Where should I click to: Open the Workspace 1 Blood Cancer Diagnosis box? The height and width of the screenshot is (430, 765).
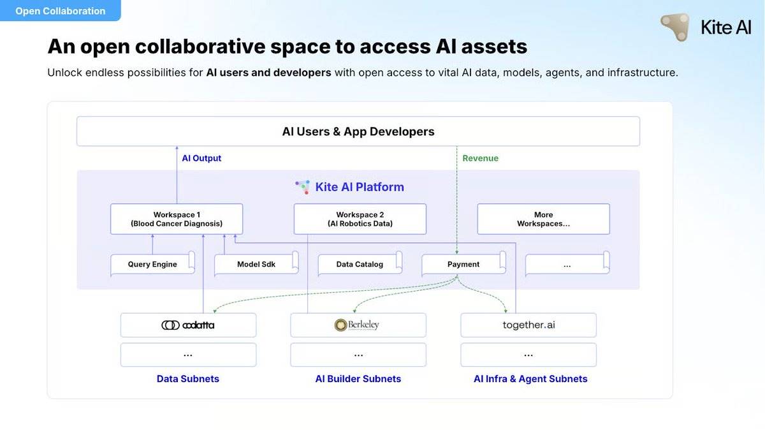pos(177,219)
